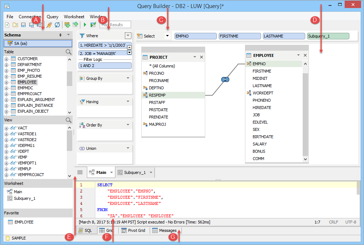Click the Add Table plus icon
This screenshot has width=364, height=245.
(x=75, y=24)
